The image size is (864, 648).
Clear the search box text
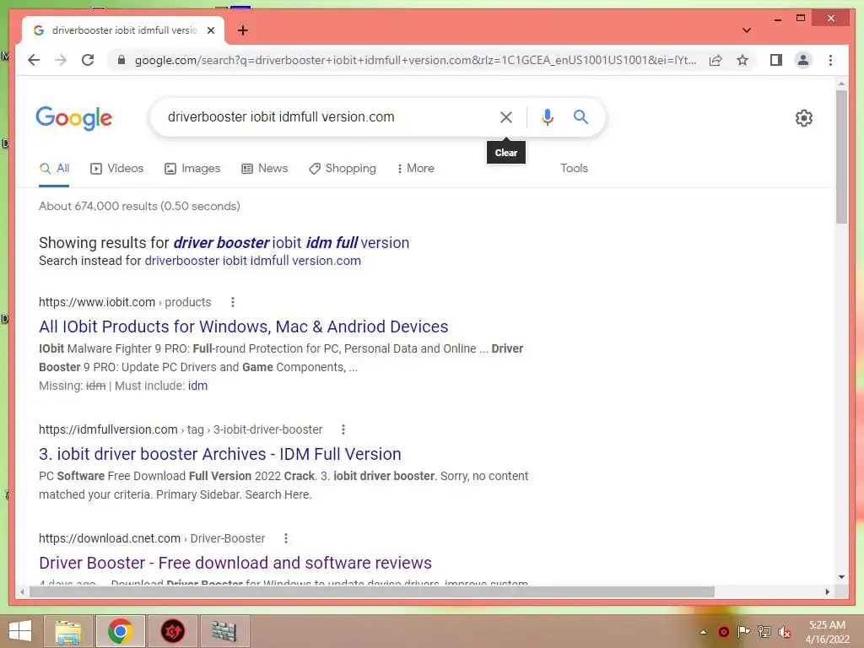pos(506,117)
